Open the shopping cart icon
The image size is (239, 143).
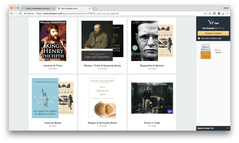(x=211, y=22)
